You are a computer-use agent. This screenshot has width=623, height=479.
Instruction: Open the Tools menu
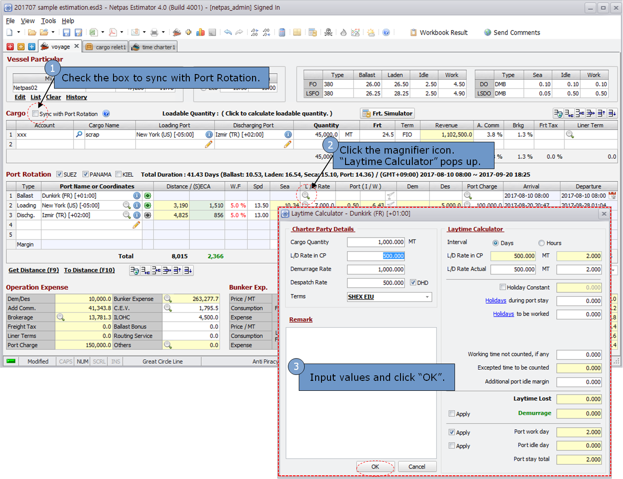pyautogui.click(x=49, y=21)
